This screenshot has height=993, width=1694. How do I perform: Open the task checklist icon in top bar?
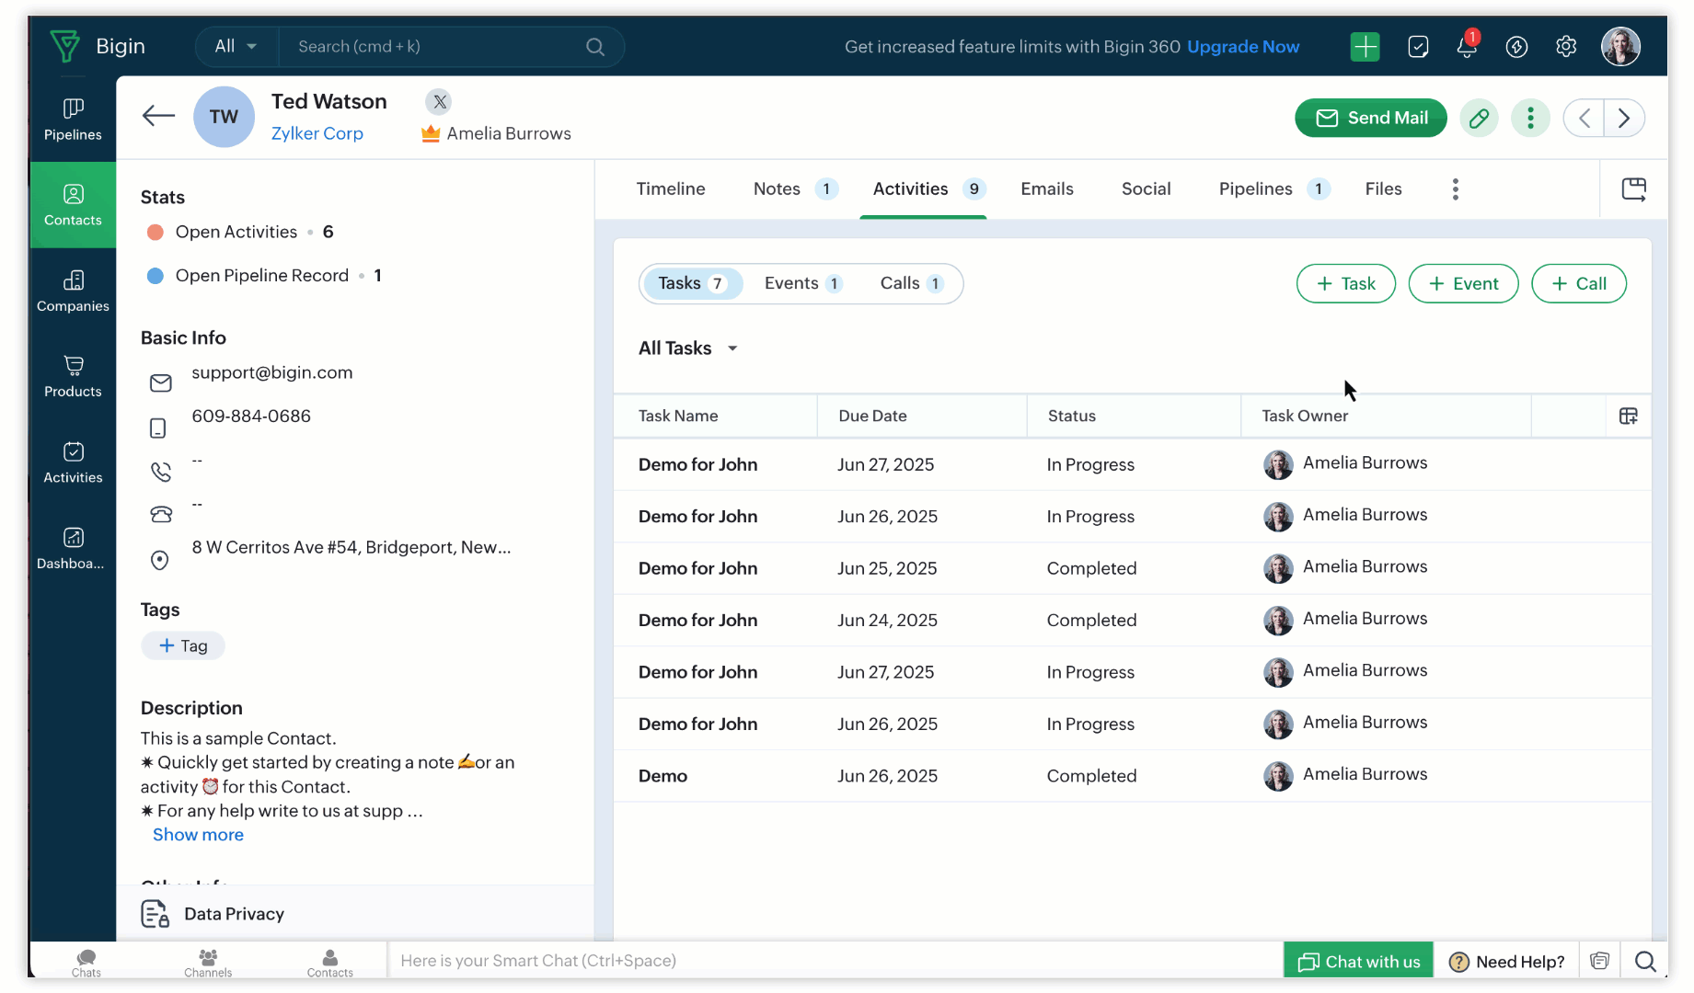(1418, 46)
